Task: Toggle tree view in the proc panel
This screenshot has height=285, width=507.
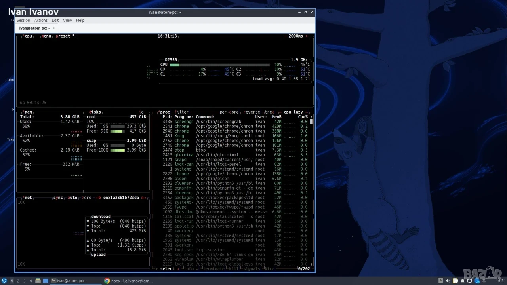Action: 269,112
